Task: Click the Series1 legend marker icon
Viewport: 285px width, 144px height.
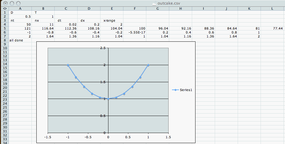Action: (x=175, y=90)
